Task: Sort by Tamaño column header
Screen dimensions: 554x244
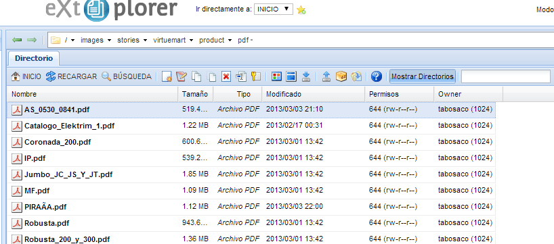Action: 195,94
